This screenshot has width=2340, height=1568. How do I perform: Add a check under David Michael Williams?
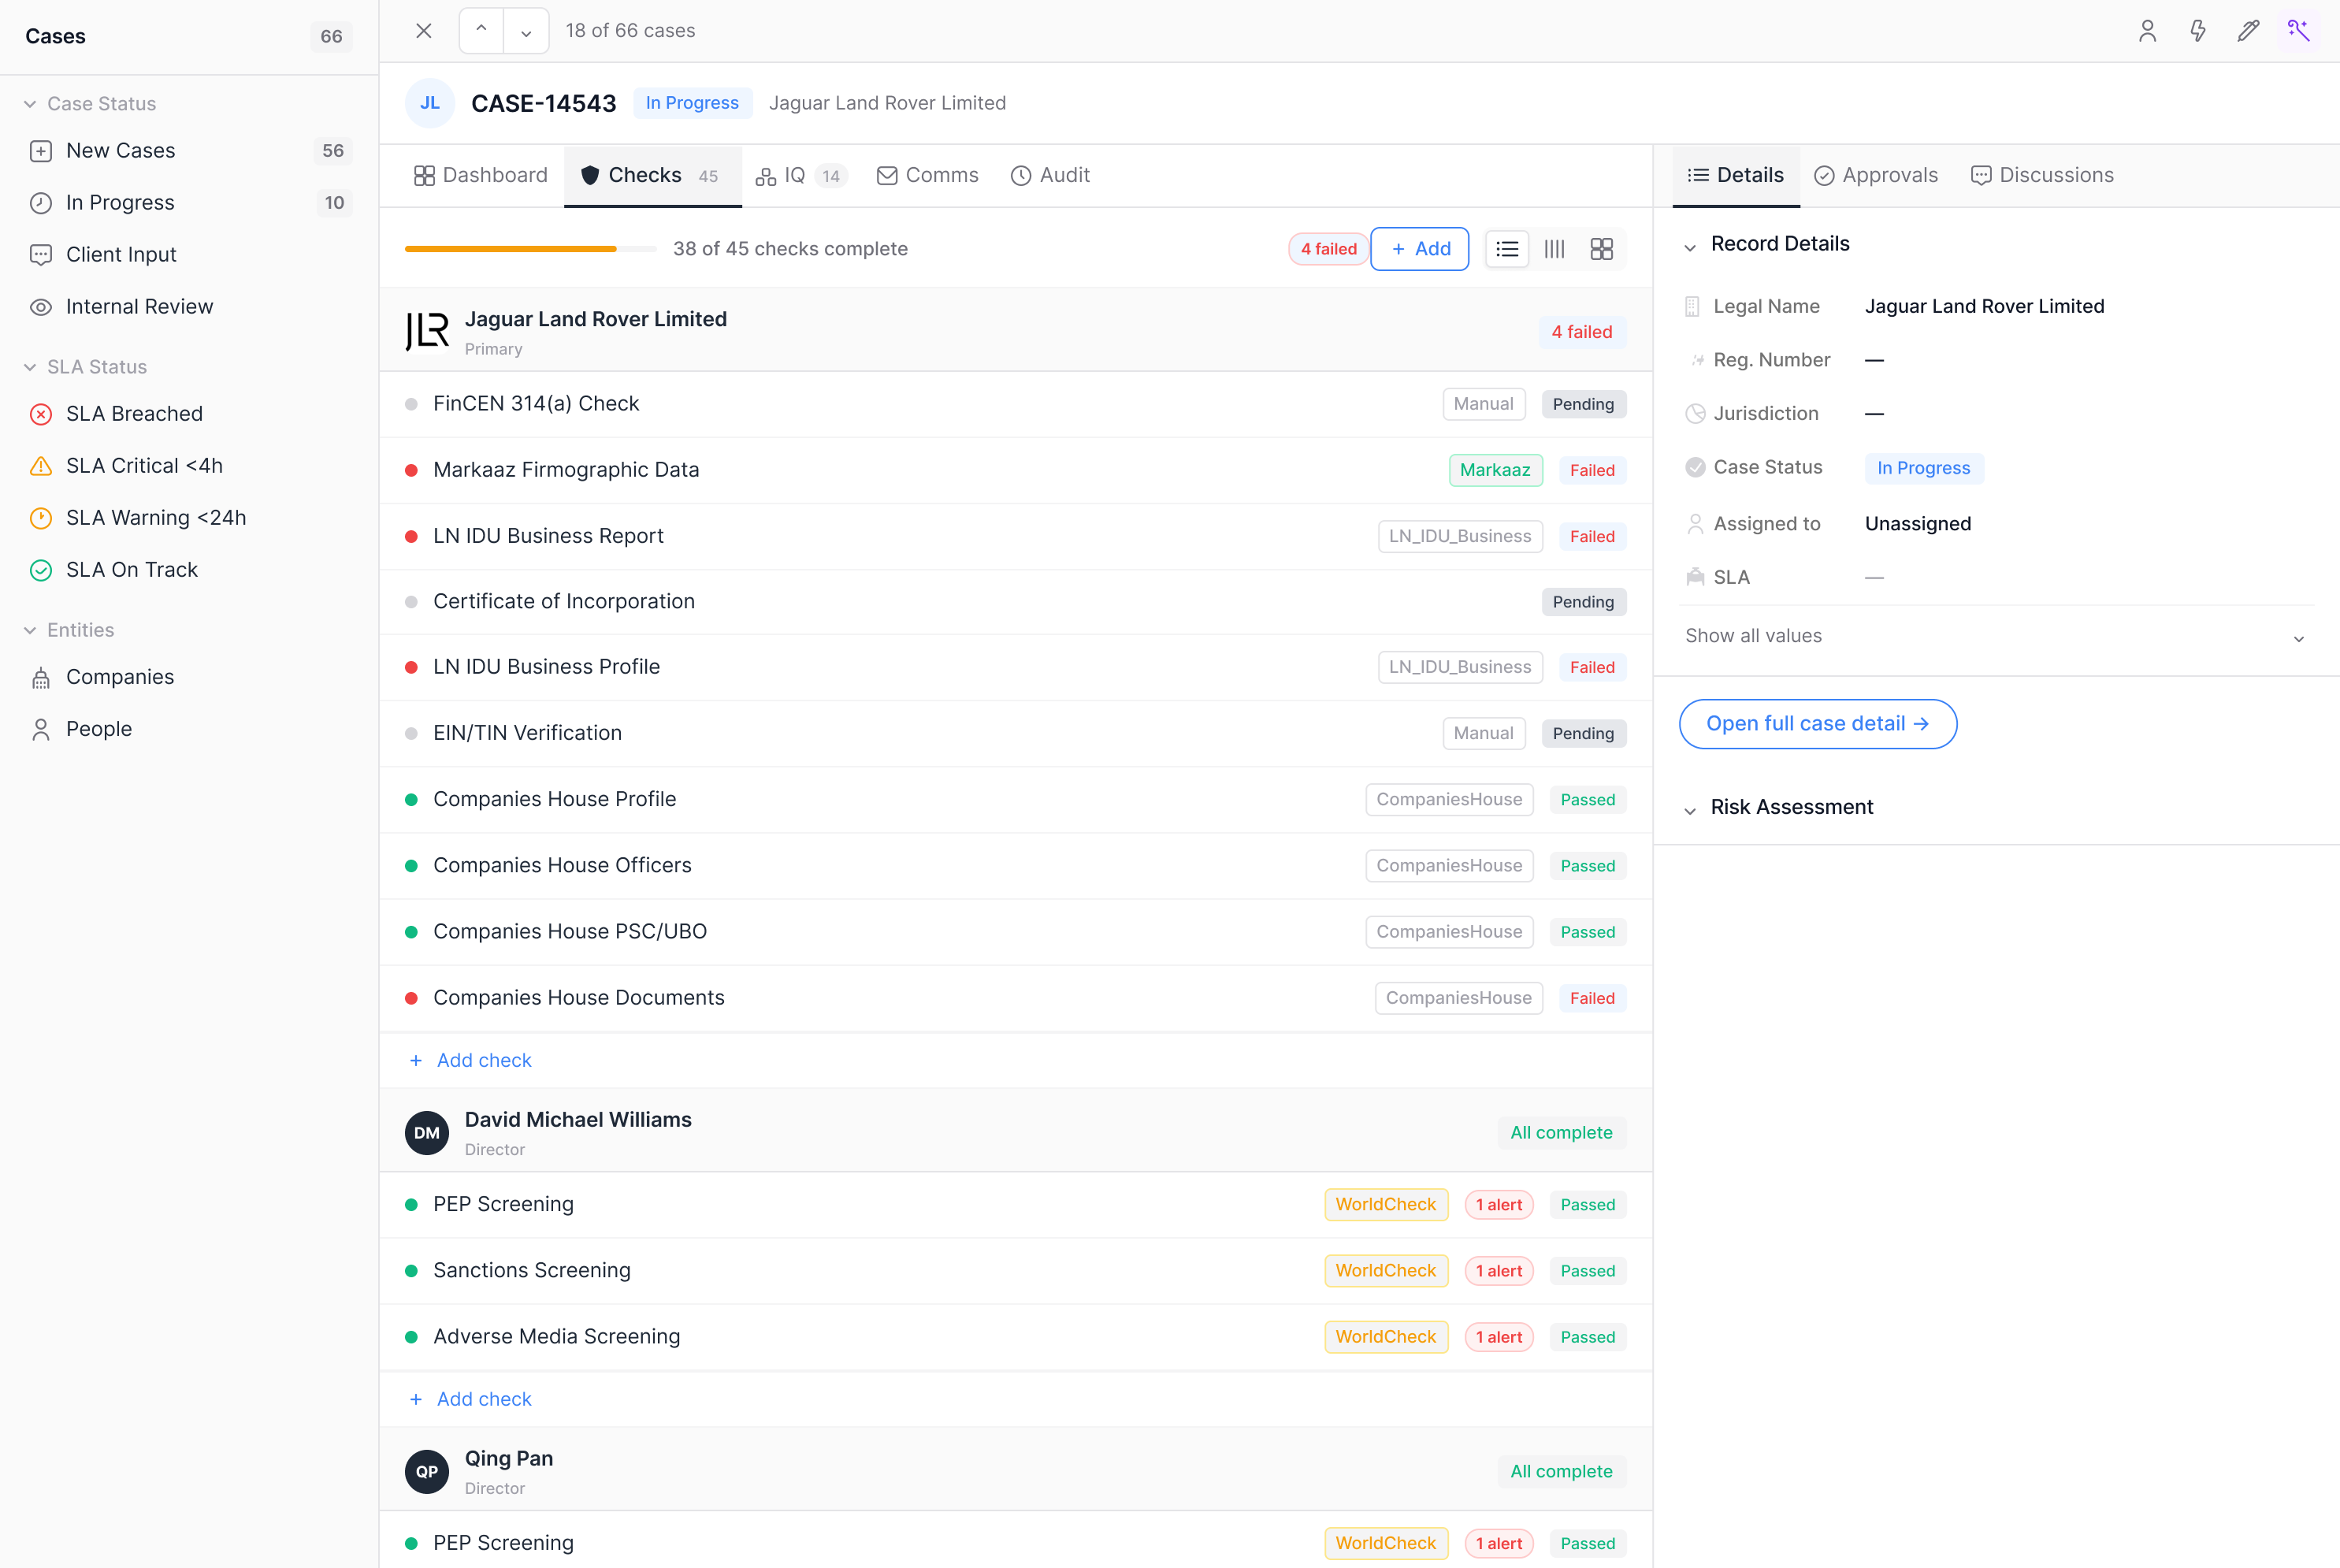click(470, 1398)
